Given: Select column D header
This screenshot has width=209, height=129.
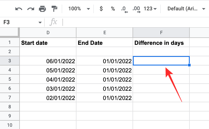Looking at the screenshot, I should (x=48, y=33).
